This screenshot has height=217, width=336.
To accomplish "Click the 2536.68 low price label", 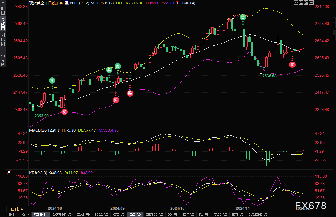I will point(269,76).
